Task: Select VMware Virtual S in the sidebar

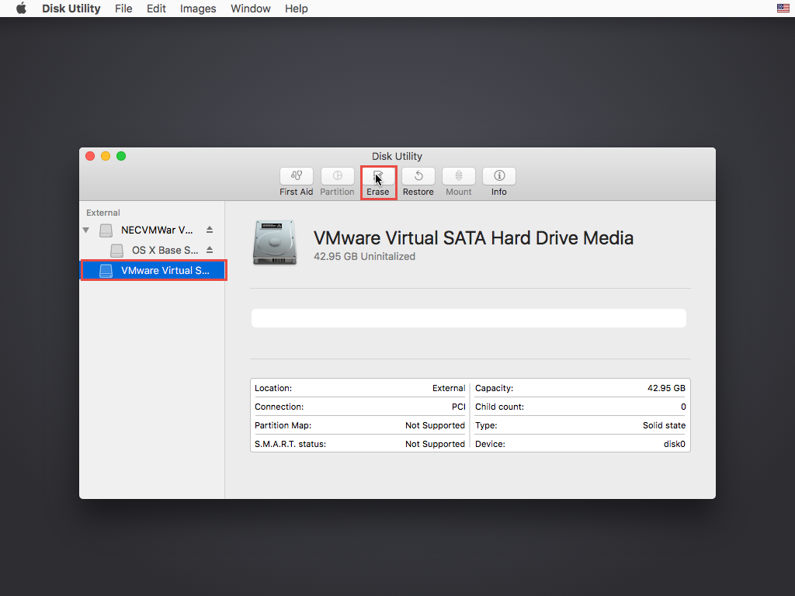Action: coord(153,270)
